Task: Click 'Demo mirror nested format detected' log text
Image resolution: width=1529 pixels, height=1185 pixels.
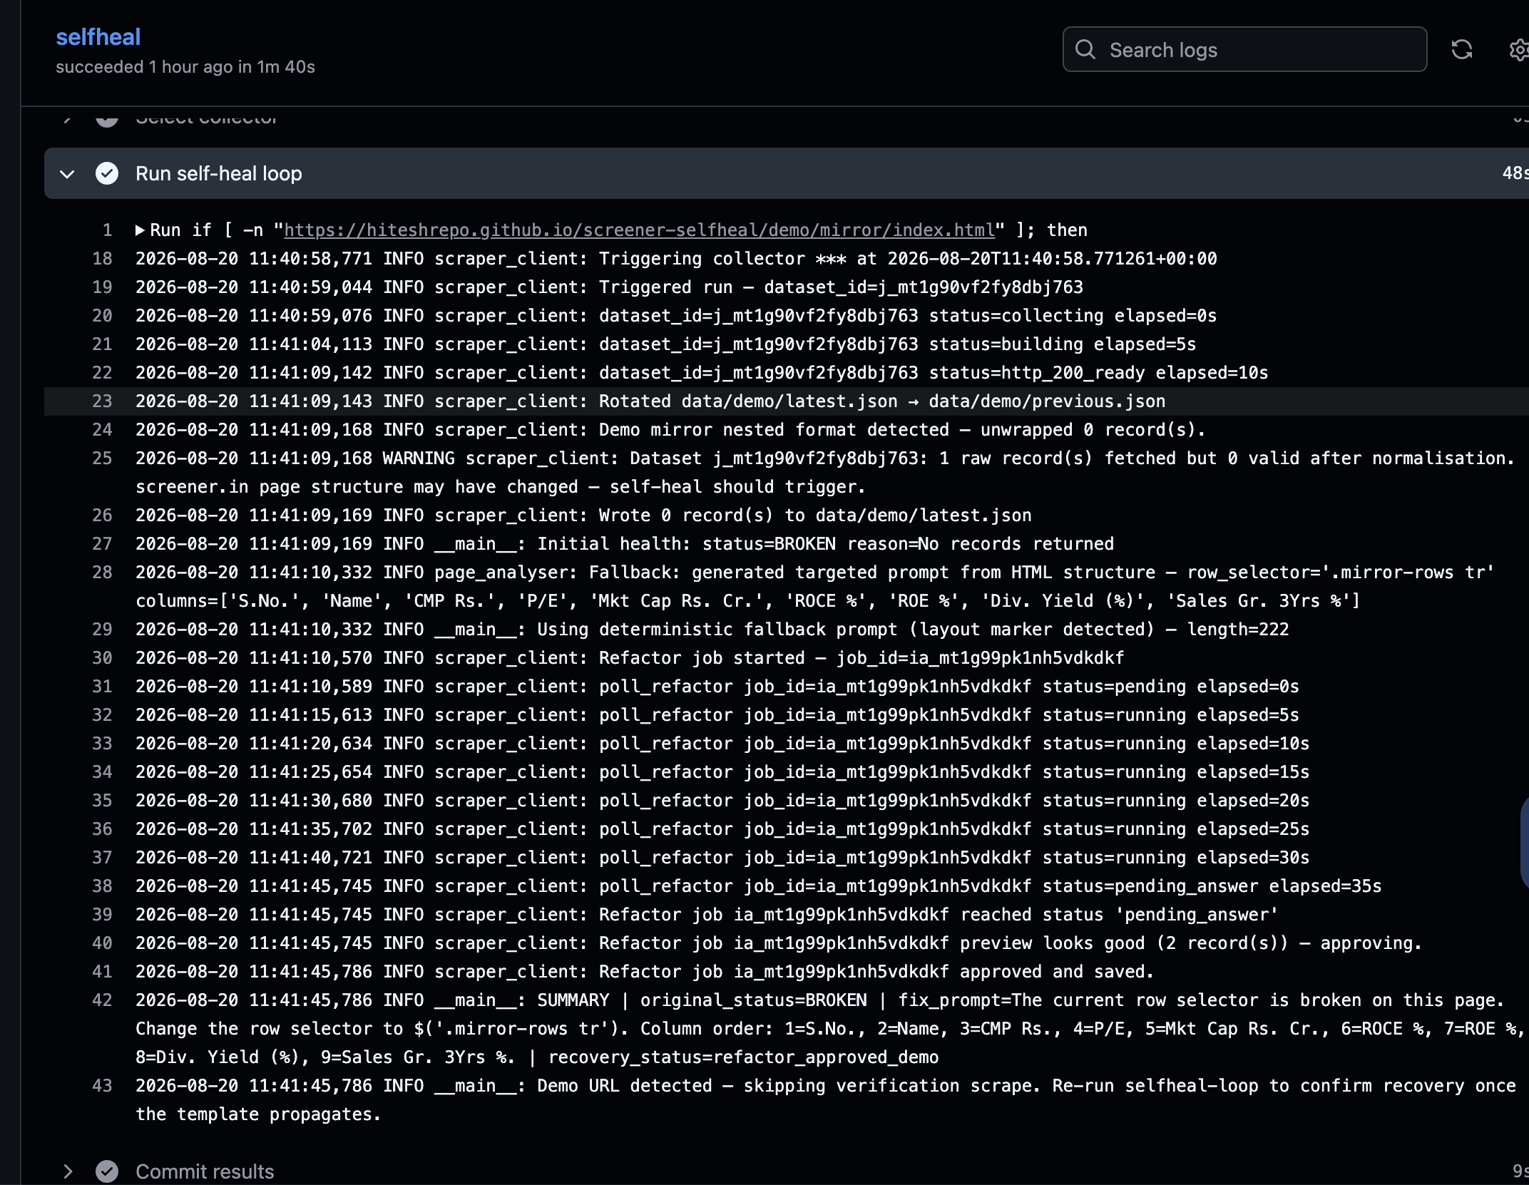Action: (x=774, y=430)
